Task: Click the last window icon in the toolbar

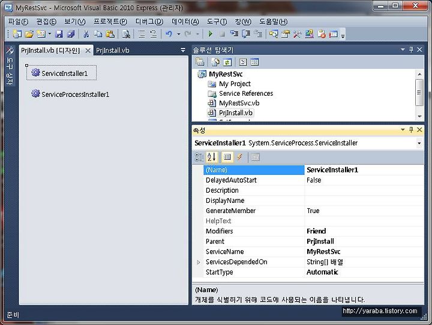Action: tap(334, 34)
